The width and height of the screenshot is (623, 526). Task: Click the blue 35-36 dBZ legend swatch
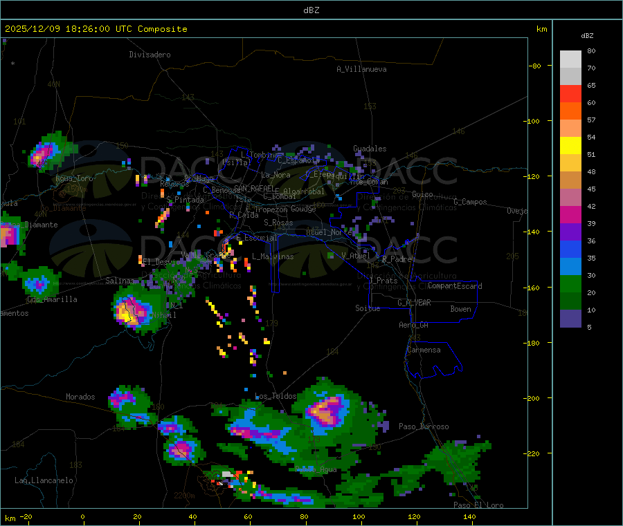[570, 249]
